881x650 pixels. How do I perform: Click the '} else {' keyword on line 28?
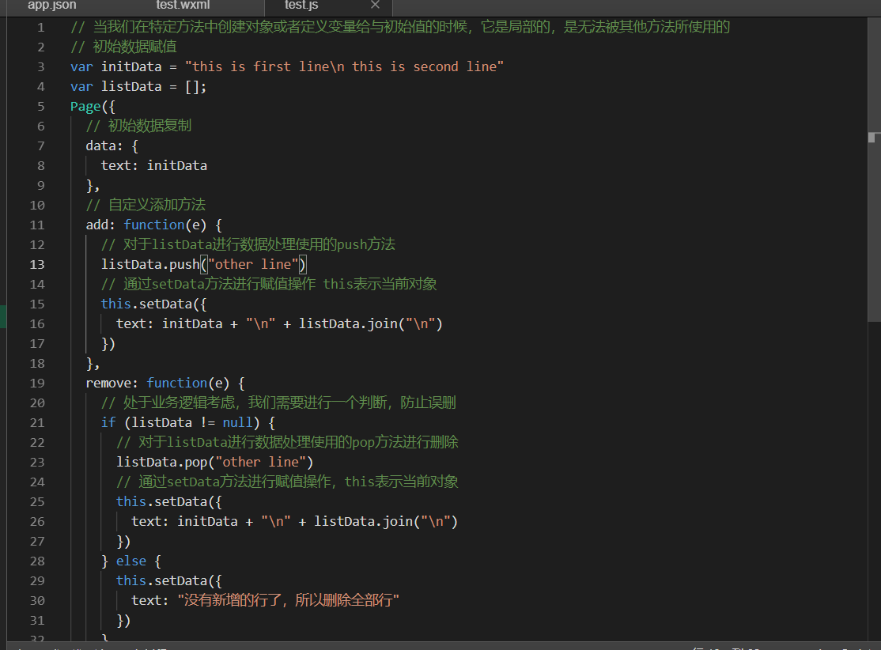click(x=131, y=561)
